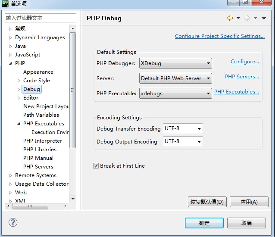
Task: Select PHP Libraries item
Action: pyautogui.click(x=40, y=150)
